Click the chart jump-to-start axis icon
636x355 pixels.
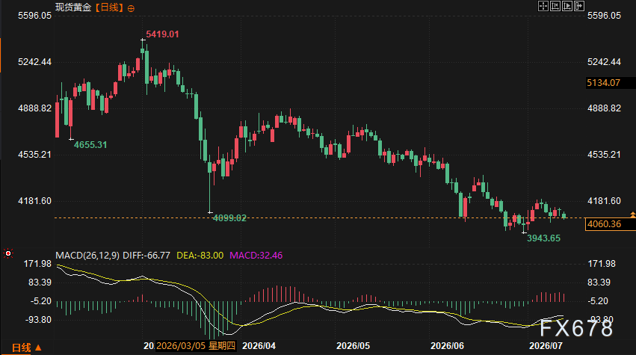coord(555,6)
